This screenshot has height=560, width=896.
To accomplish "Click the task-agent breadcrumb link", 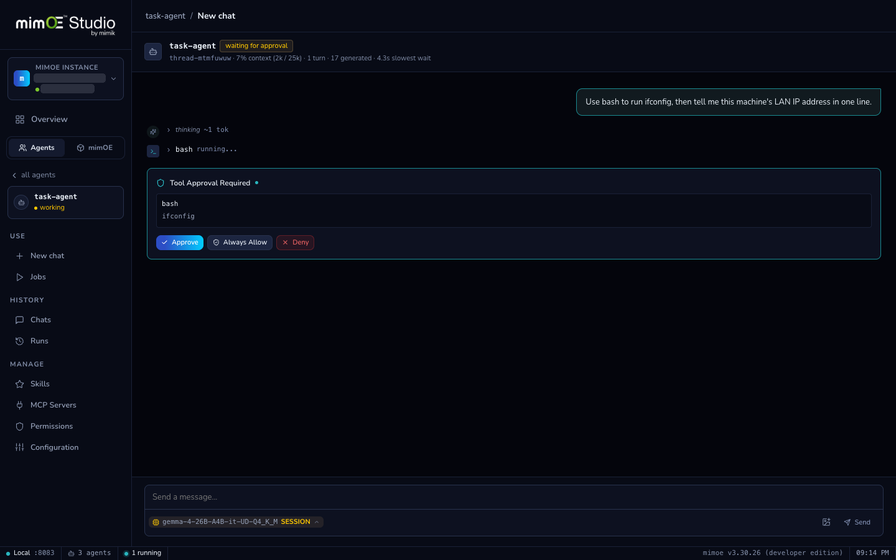I will coord(166,16).
